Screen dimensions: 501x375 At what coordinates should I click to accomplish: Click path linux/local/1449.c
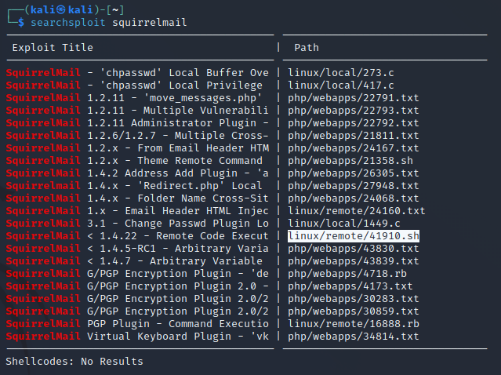point(344,223)
